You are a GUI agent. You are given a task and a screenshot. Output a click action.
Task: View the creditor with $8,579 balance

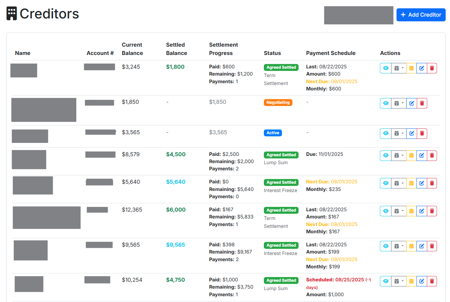coord(386,156)
